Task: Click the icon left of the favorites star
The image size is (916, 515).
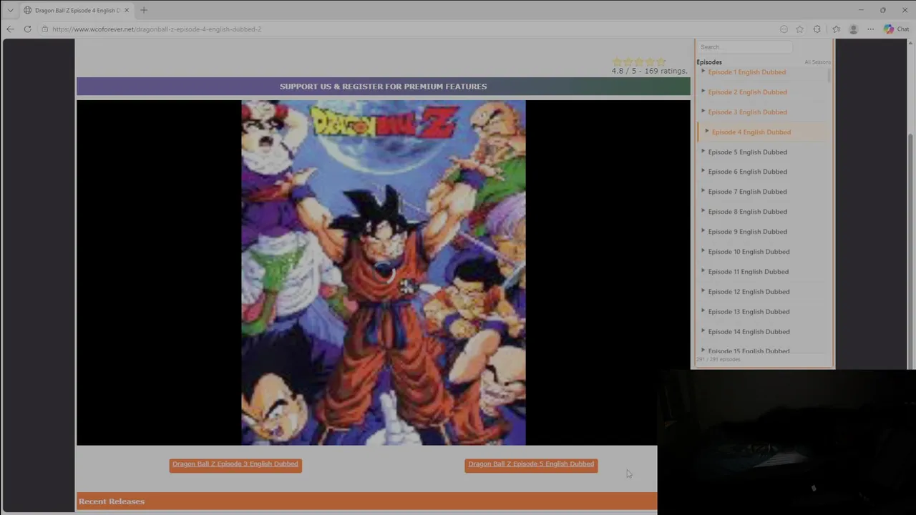Action: click(784, 29)
